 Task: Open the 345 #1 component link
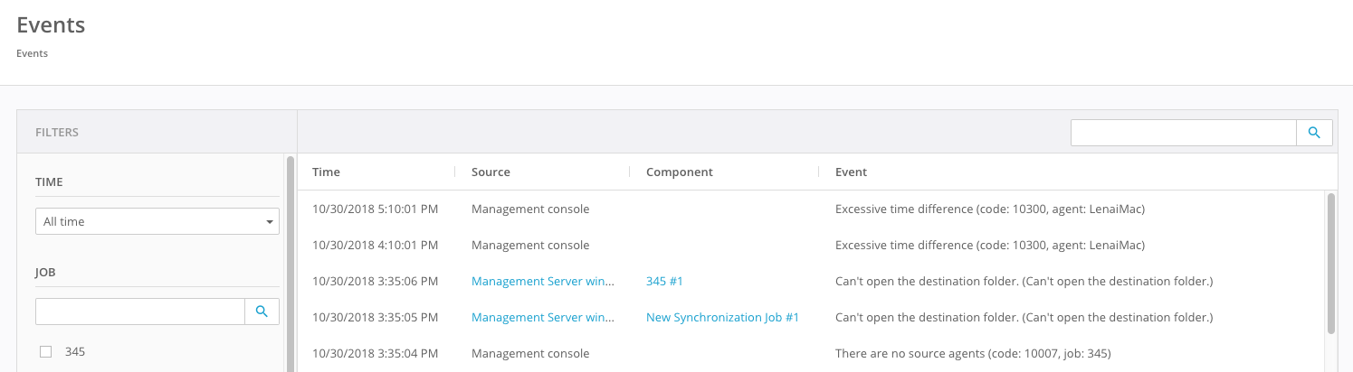click(x=664, y=282)
